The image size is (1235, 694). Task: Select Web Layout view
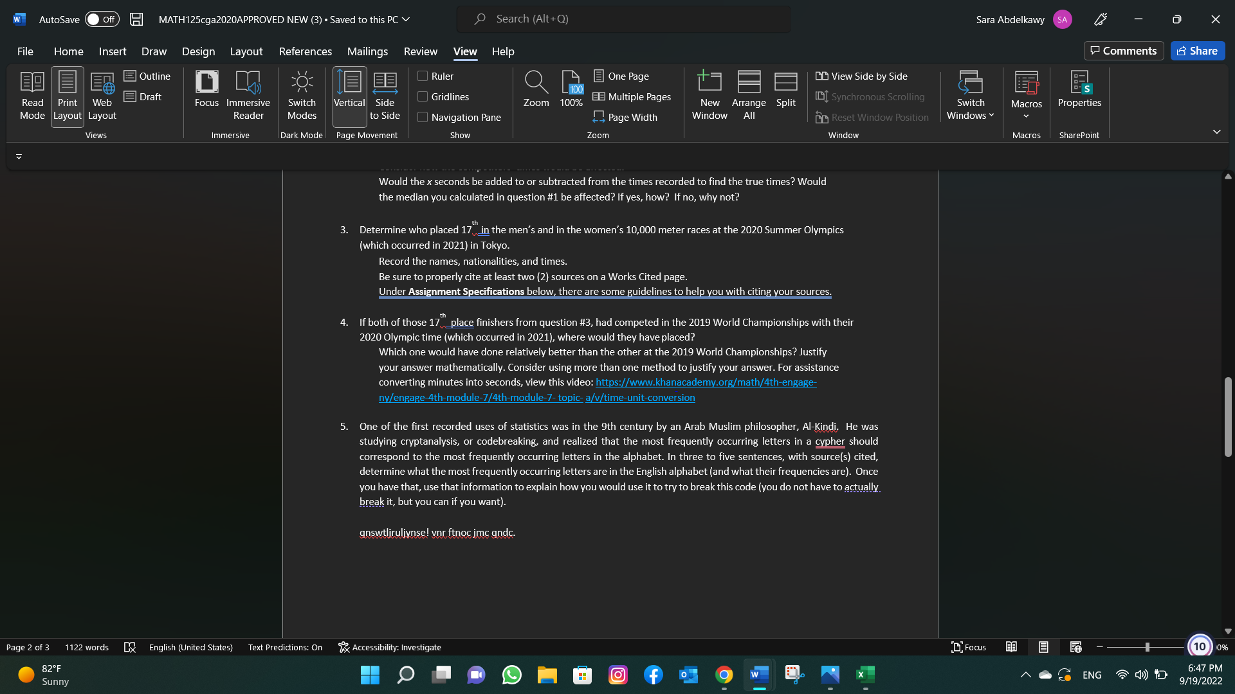click(x=101, y=96)
